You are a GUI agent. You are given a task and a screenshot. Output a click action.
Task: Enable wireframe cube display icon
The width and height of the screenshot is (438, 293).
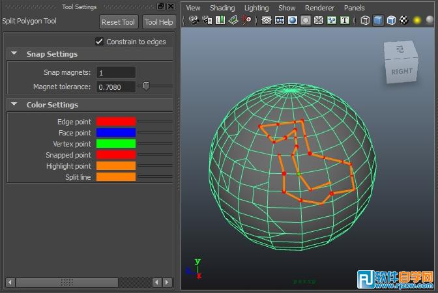coord(365,20)
